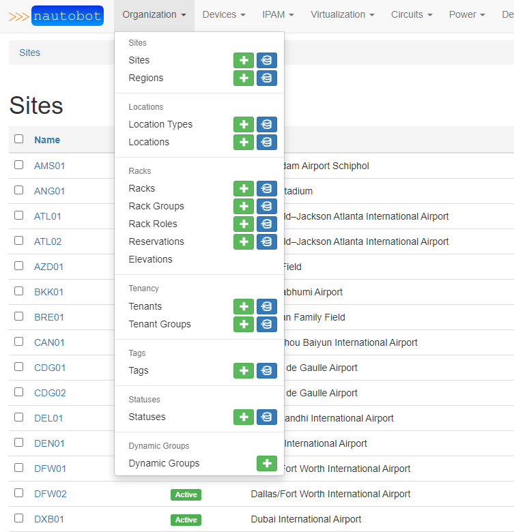
Task: Open the Virtualization dropdown menu
Action: [x=342, y=14]
